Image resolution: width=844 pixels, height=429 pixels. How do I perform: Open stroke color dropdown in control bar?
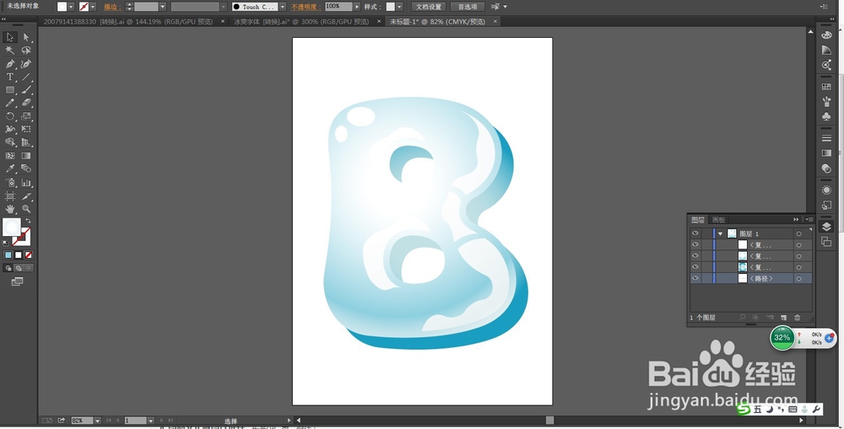click(x=93, y=7)
